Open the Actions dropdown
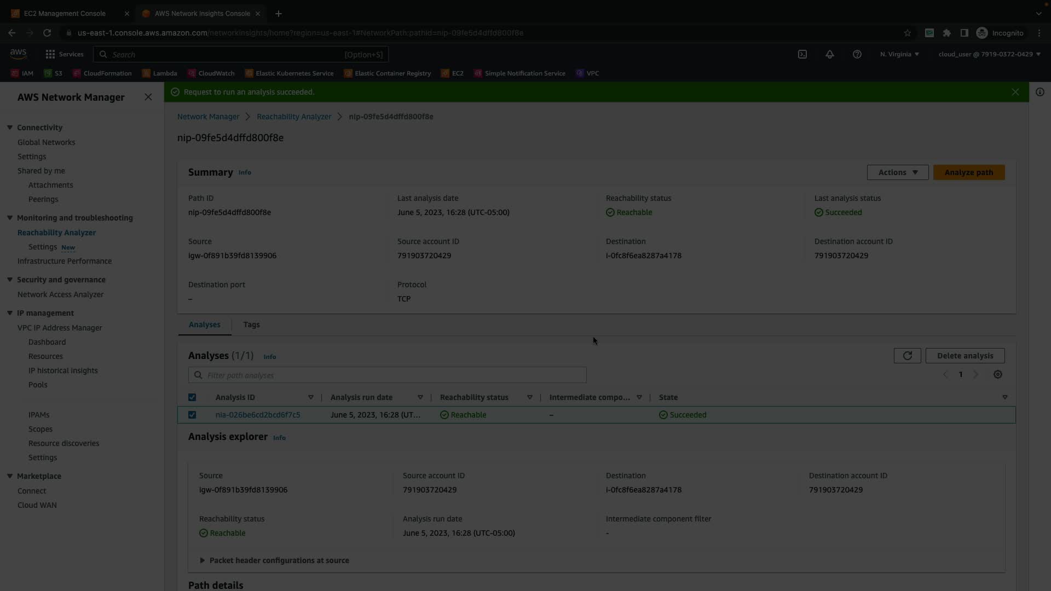This screenshot has height=591, width=1051. tap(898, 172)
